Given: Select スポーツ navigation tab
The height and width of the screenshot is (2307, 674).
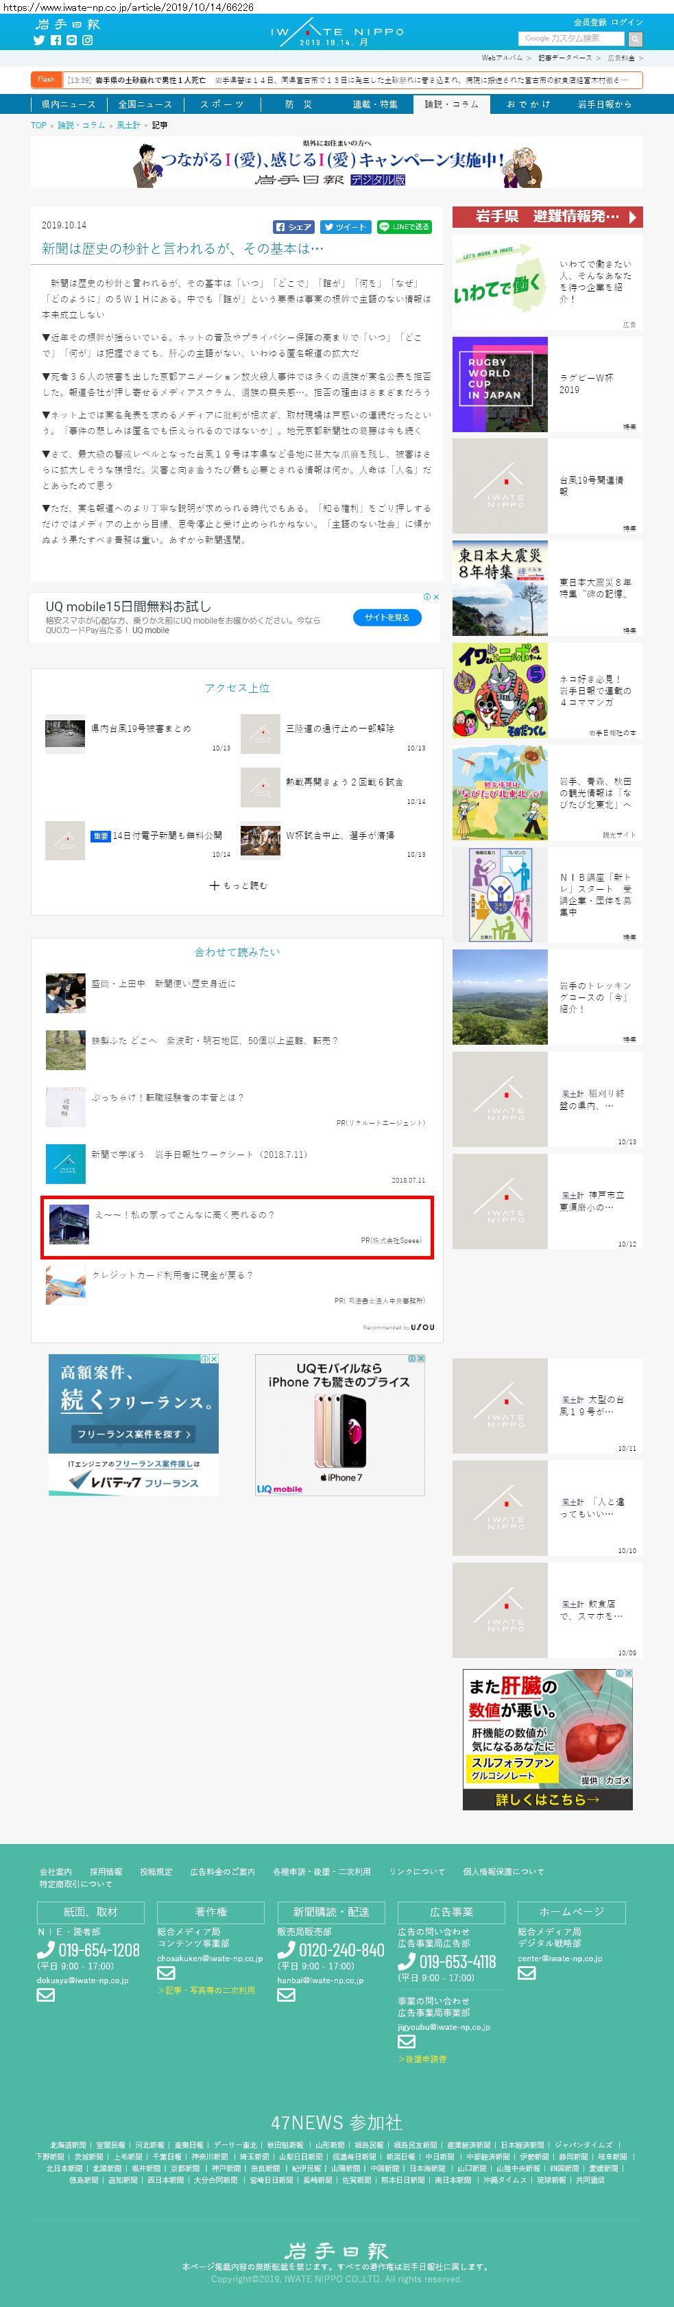Looking at the screenshot, I should coord(222,104).
